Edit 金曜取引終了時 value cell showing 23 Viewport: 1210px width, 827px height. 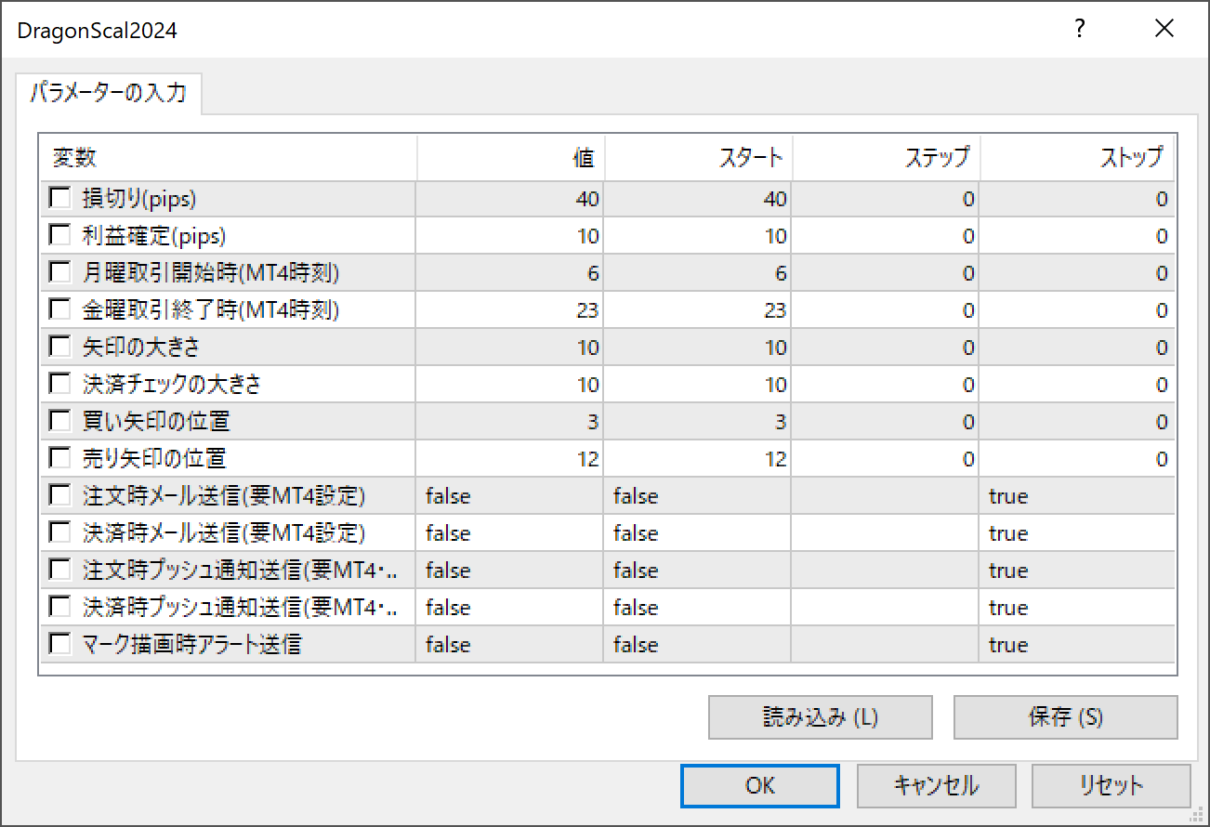[x=510, y=309]
